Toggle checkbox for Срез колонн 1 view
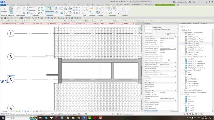The image size is (214, 120). click(186, 97)
